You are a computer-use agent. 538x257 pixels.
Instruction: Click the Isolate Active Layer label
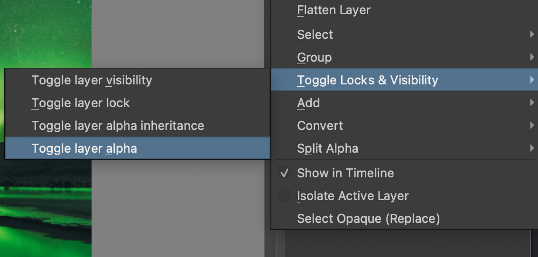(x=352, y=196)
